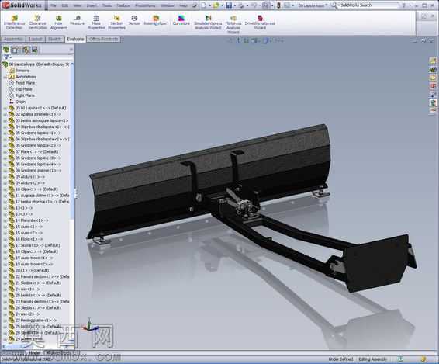439x364 pixels.
Task: Click 'Editing Assembly' status text
Action: pyautogui.click(x=372, y=359)
